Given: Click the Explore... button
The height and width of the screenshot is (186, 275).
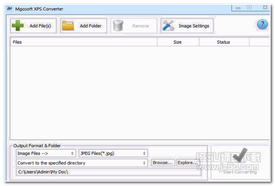Looking at the screenshot, I should (x=188, y=163).
